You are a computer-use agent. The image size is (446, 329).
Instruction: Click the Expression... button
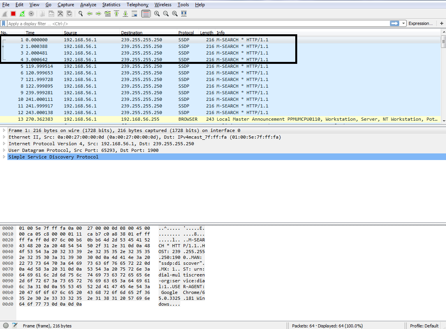[420, 24]
